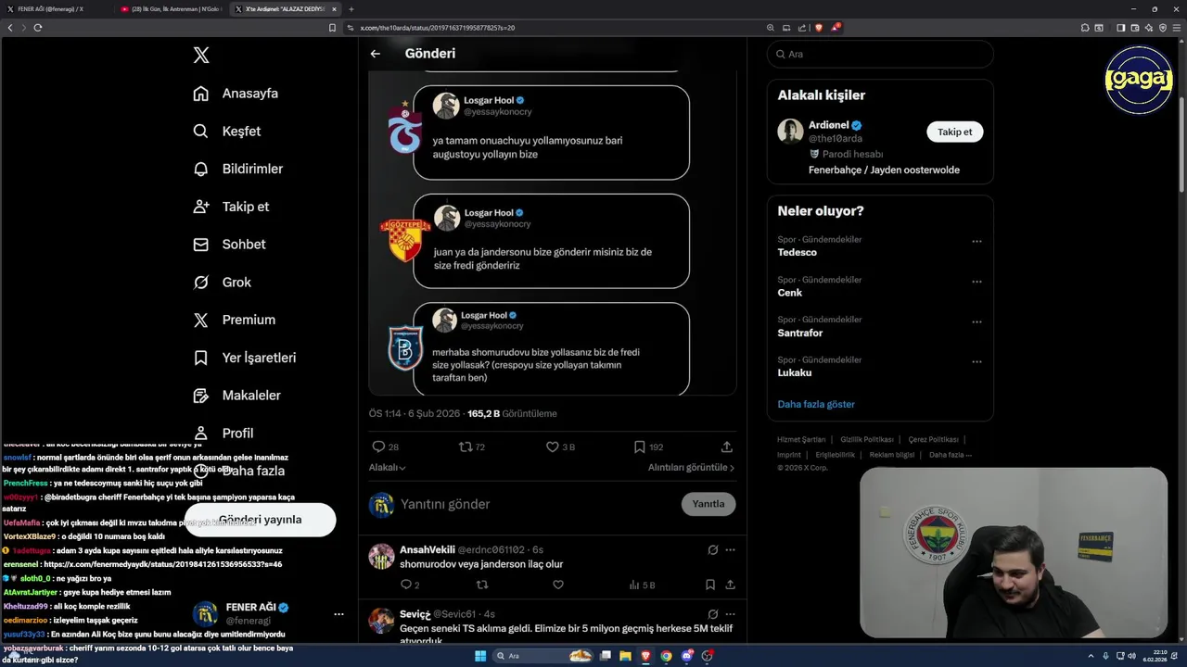Click Hizmet Şartları footer link
Image resolution: width=1187 pixels, height=667 pixels.
(801, 440)
